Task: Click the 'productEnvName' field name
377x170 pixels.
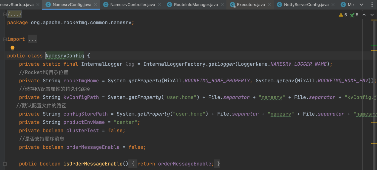Action: [84, 122]
